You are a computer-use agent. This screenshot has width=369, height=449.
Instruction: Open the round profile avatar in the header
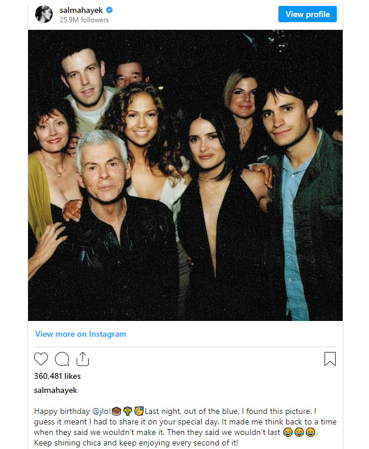44,14
